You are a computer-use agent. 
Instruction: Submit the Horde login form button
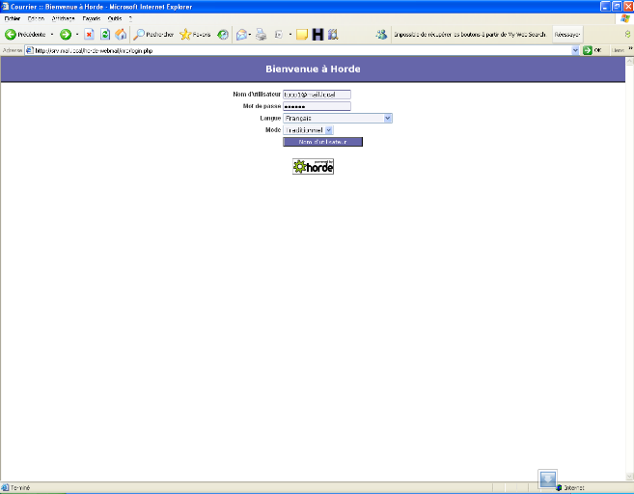pos(322,142)
